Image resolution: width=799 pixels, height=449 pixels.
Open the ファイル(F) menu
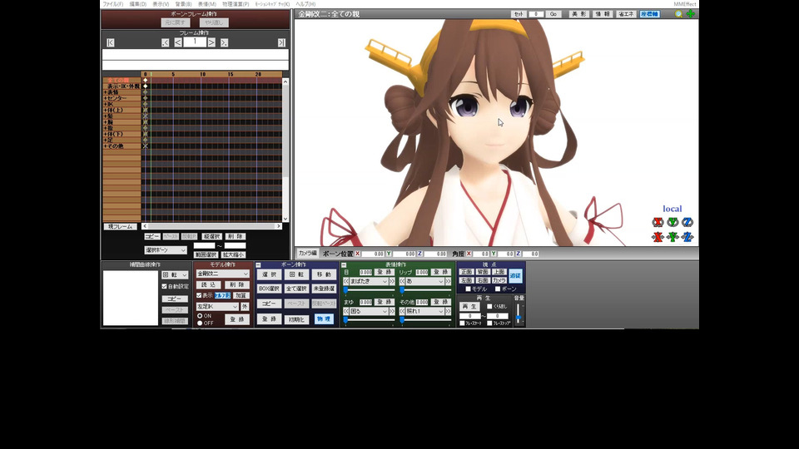click(x=112, y=4)
